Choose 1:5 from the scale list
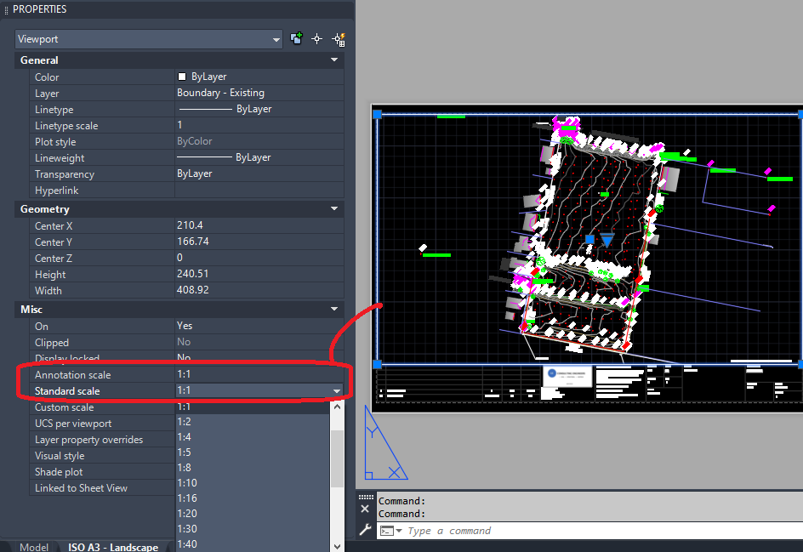The image size is (803, 552). 253,452
